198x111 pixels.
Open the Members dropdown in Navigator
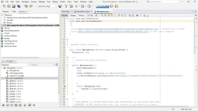tap(15, 65)
